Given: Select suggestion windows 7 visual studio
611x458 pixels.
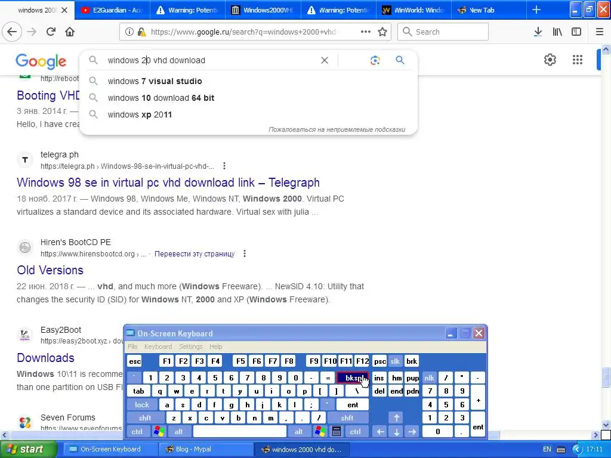Looking at the screenshot, I should point(249,81).
